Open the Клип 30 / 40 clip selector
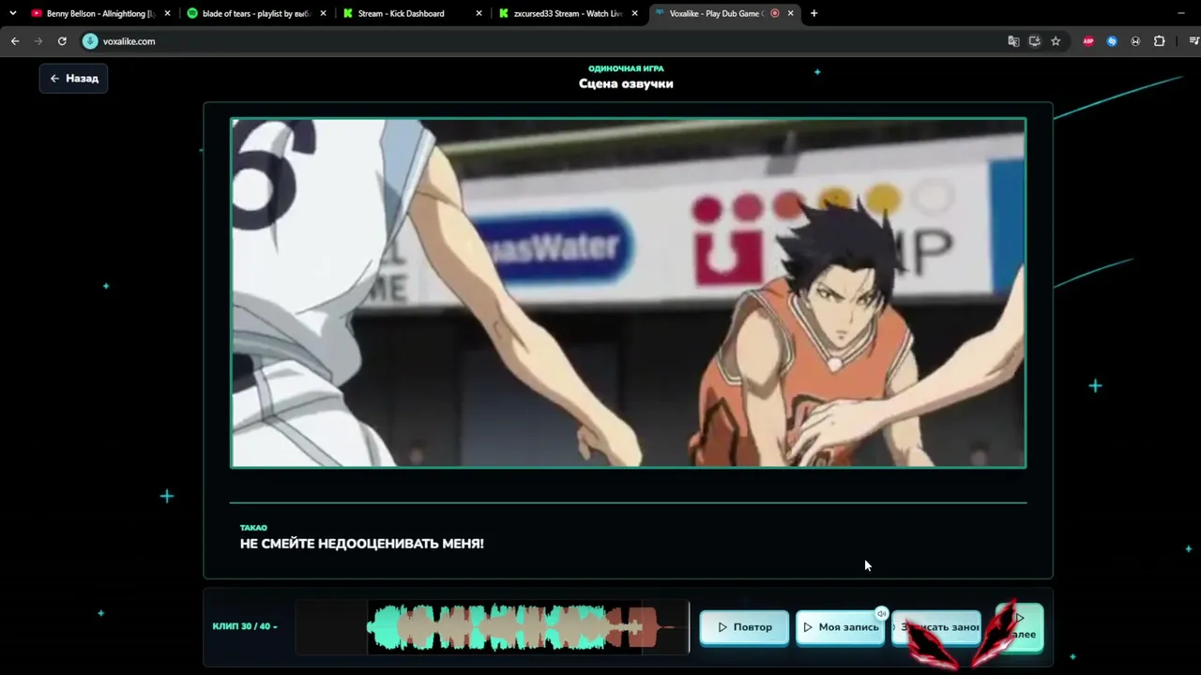1201x675 pixels. coord(245,626)
